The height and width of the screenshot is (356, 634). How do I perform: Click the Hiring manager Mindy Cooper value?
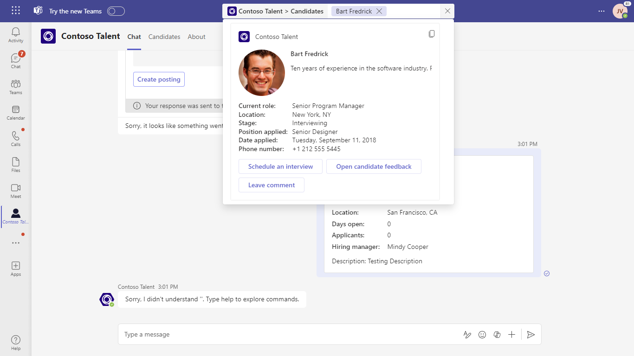[408, 247]
